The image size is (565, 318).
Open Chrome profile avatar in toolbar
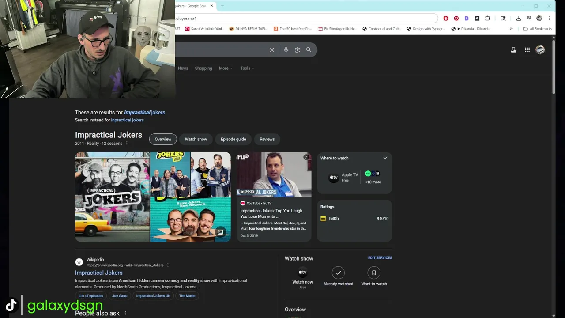(x=539, y=18)
